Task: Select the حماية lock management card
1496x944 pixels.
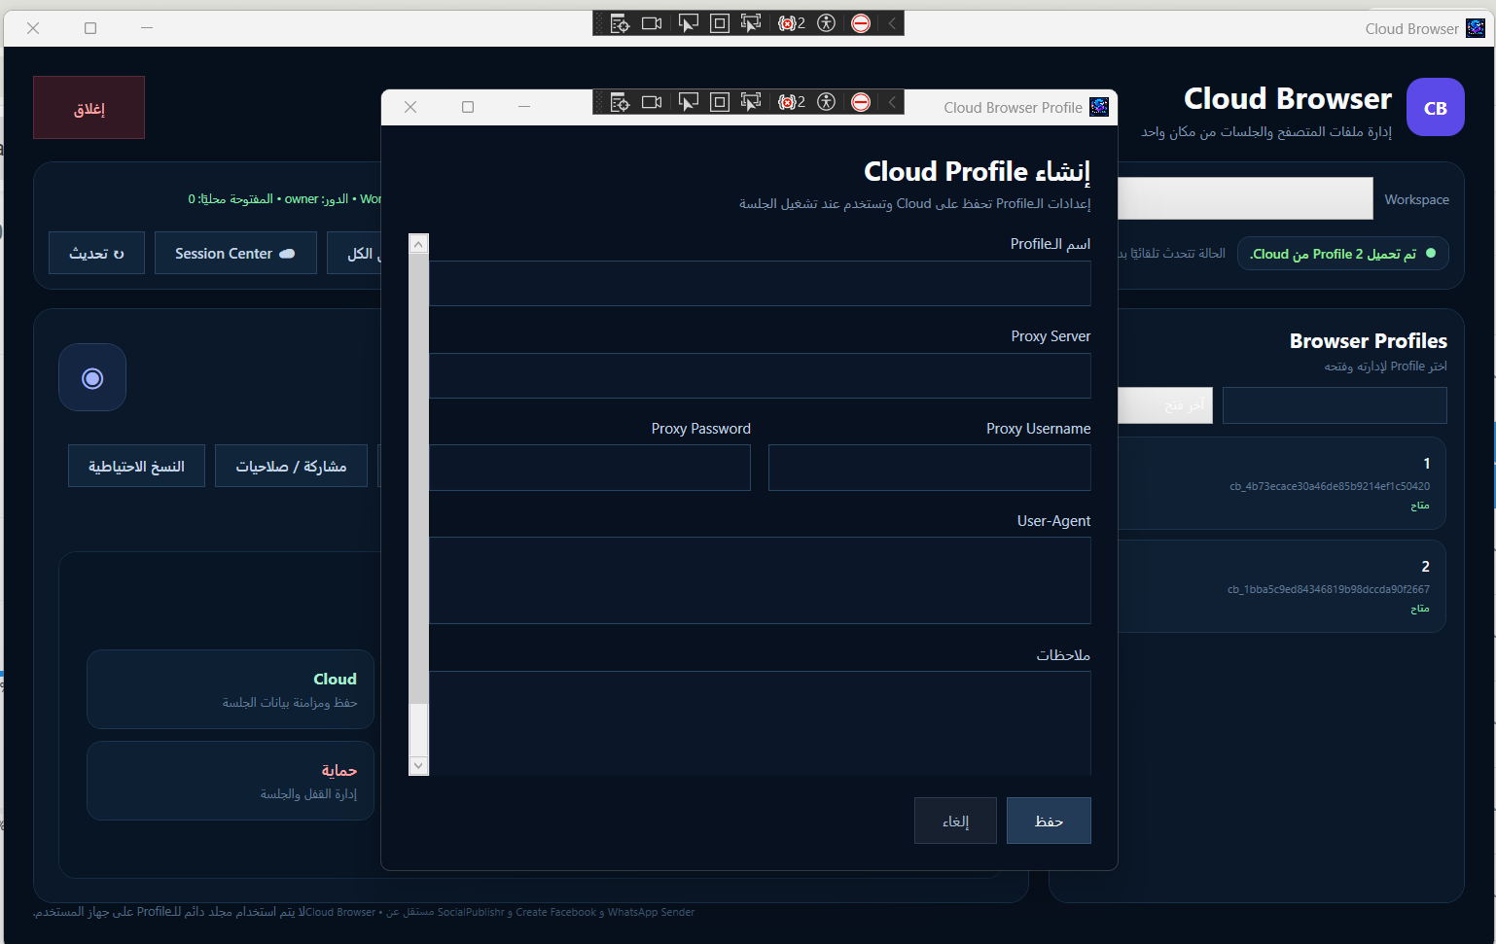Action: click(x=231, y=781)
